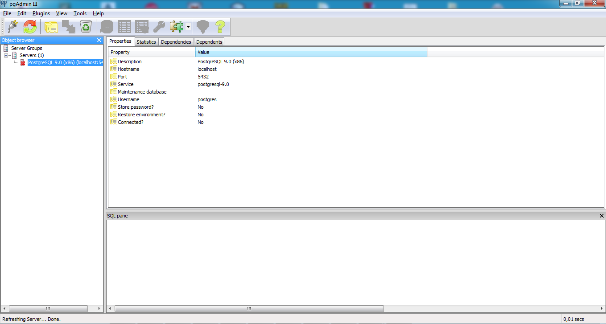The width and height of the screenshot is (606, 324).
Task: Click the Server Groups icon in tree
Action: pyautogui.click(x=6, y=48)
